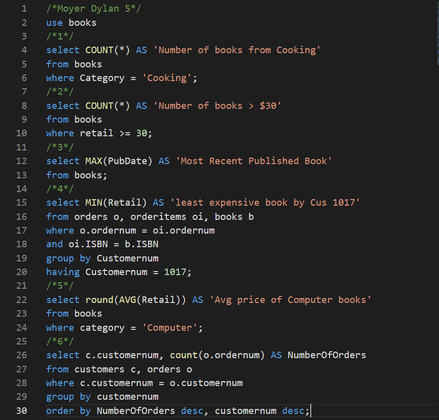Click 'group by Customernum' with capital C
439x420 pixels.
(x=102, y=258)
